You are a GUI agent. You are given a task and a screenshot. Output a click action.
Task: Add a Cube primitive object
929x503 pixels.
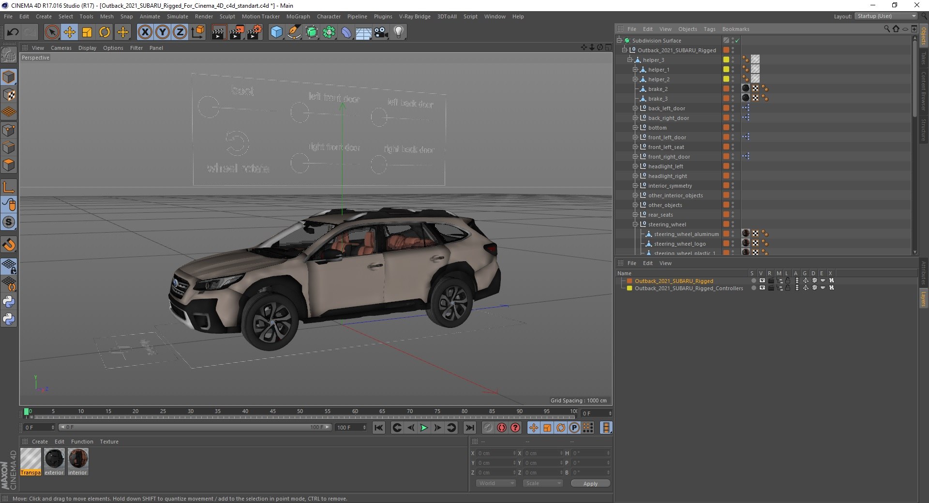[x=276, y=32]
